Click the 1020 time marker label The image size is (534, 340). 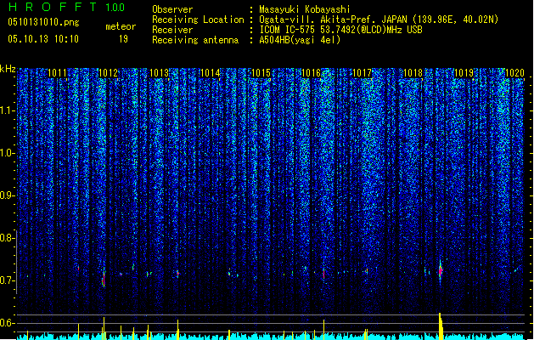[514, 72]
